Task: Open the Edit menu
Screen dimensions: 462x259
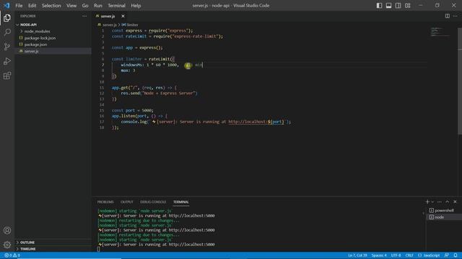Action: pos(32,5)
